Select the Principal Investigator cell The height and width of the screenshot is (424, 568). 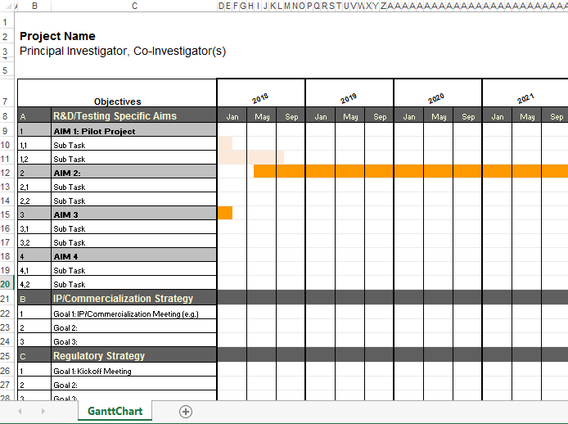123,51
